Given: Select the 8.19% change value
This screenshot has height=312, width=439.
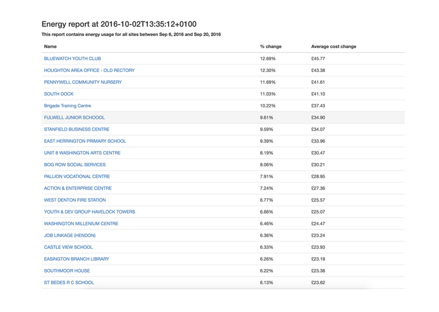Looking at the screenshot, I should point(267,153).
